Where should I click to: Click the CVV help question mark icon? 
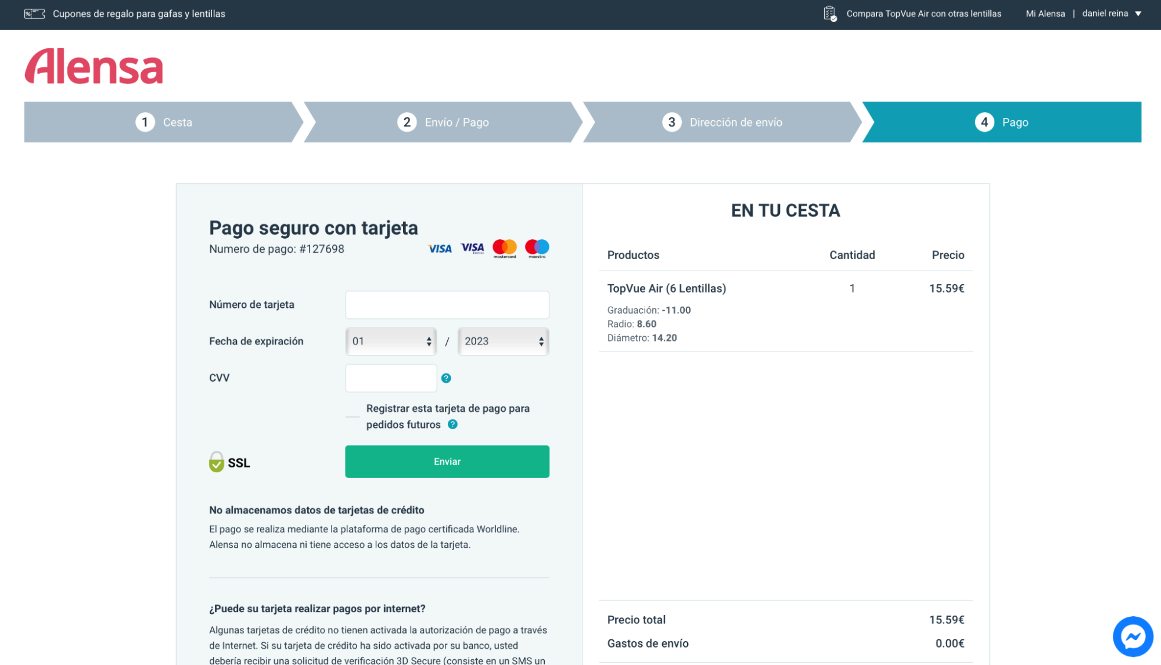(446, 378)
